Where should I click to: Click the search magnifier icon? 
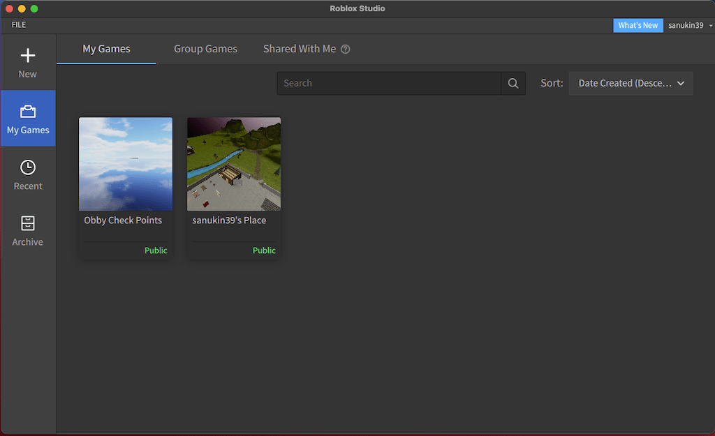tap(513, 84)
